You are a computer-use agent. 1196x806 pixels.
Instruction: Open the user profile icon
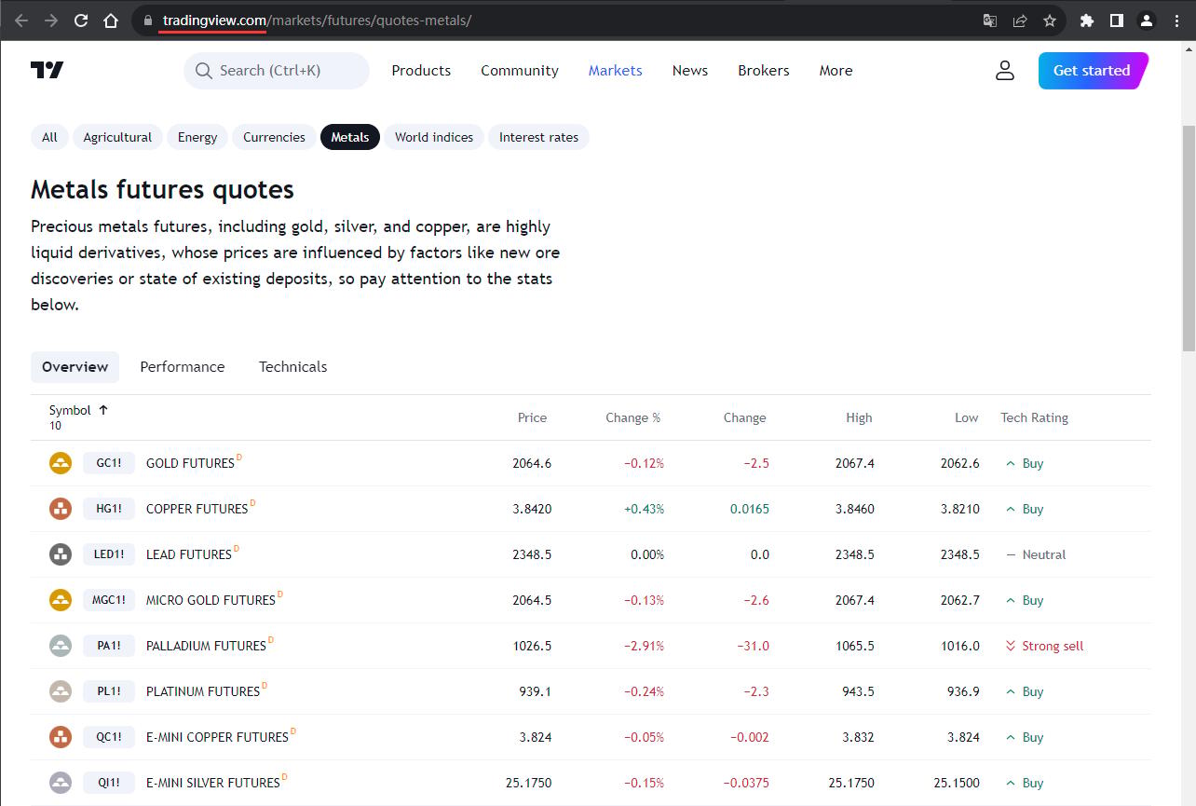coord(1004,70)
